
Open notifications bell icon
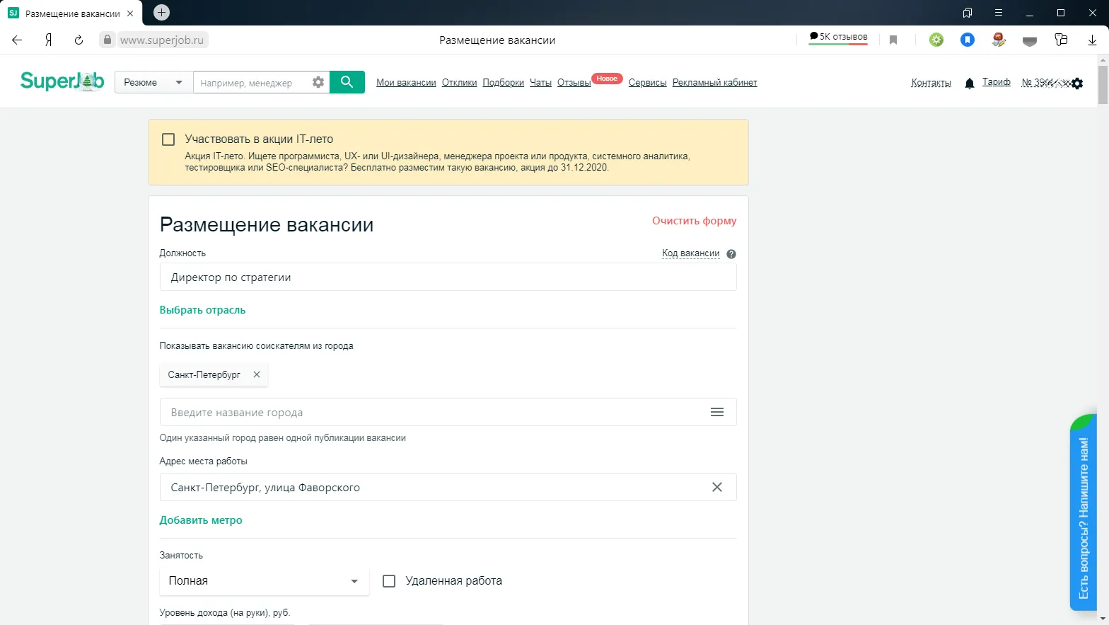(x=970, y=84)
